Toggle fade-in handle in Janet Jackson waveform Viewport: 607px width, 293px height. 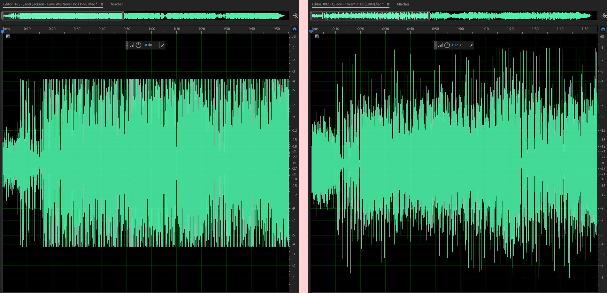(8, 36)
